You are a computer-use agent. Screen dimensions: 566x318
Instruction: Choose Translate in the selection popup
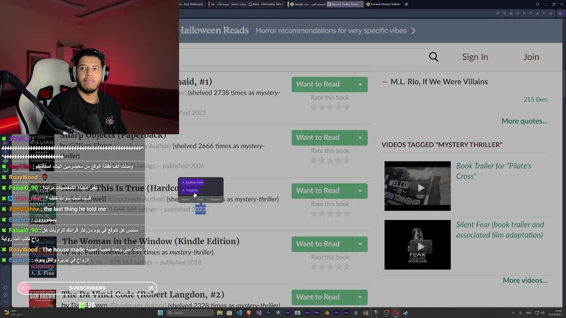191,190
